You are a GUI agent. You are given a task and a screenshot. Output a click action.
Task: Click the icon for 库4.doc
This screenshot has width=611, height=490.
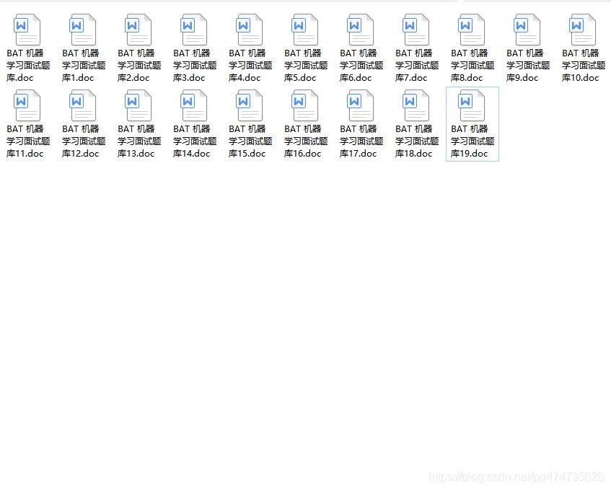tap(249, 30)
